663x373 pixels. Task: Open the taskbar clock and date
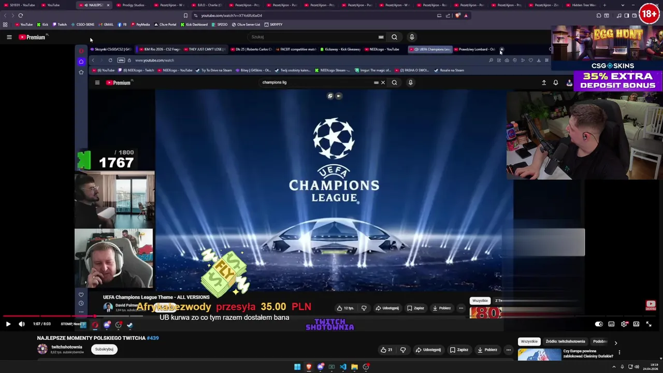pos(651,367)
